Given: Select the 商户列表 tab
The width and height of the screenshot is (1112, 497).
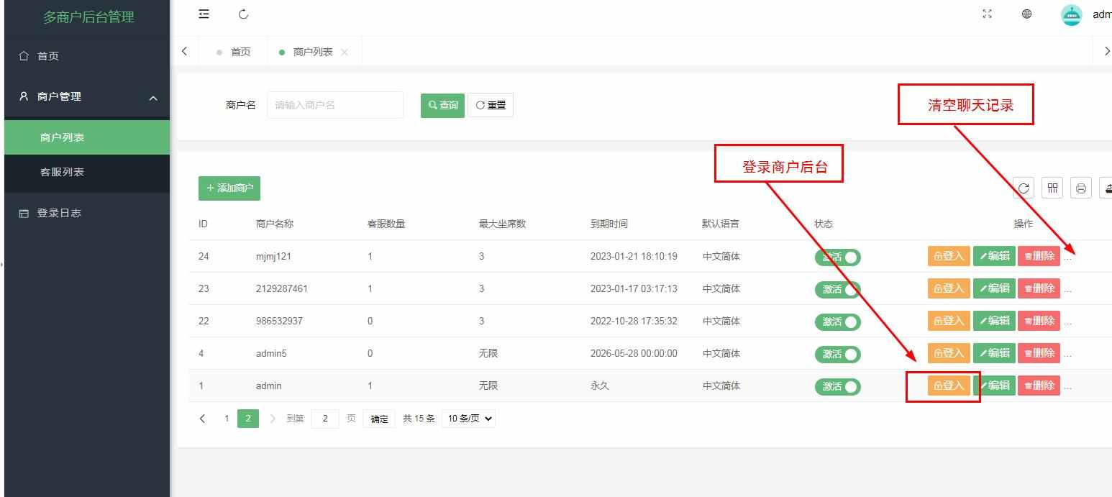Looking at the screenshot, I should [313, 52].
